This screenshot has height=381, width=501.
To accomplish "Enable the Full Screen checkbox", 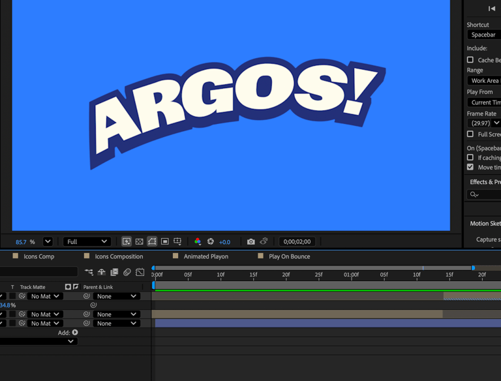I will (470, 134).
